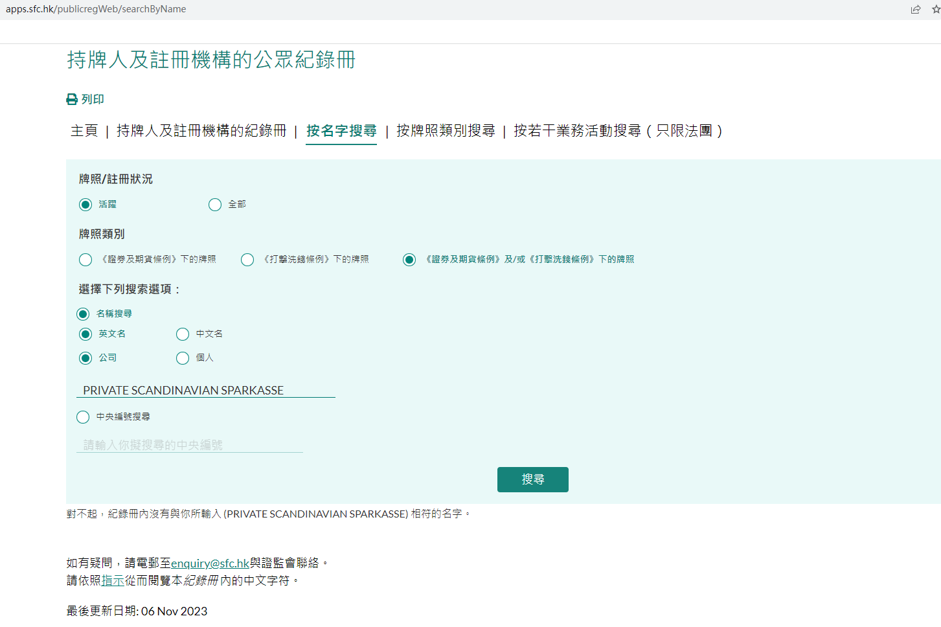Image resolution: width=941 pixels, height=627 pixels.
Task: Click the share icon in the address bar
Action: click(916, 9)
